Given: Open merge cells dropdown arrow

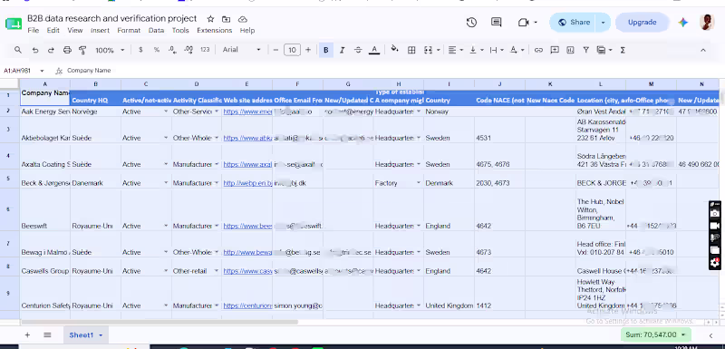Looking at the screenshot, I should click(x=438, y=50).
